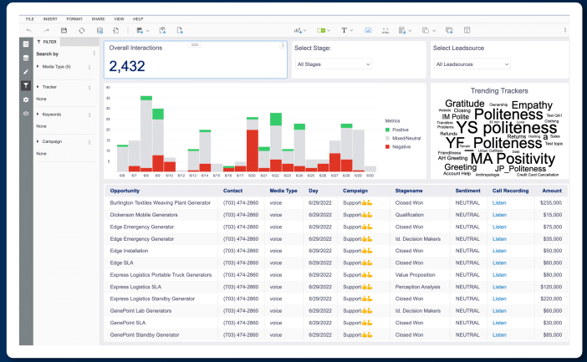Insert a visualization with the chart-plus icon
This screenshot has height=362, width=587.
coord(298,30)
